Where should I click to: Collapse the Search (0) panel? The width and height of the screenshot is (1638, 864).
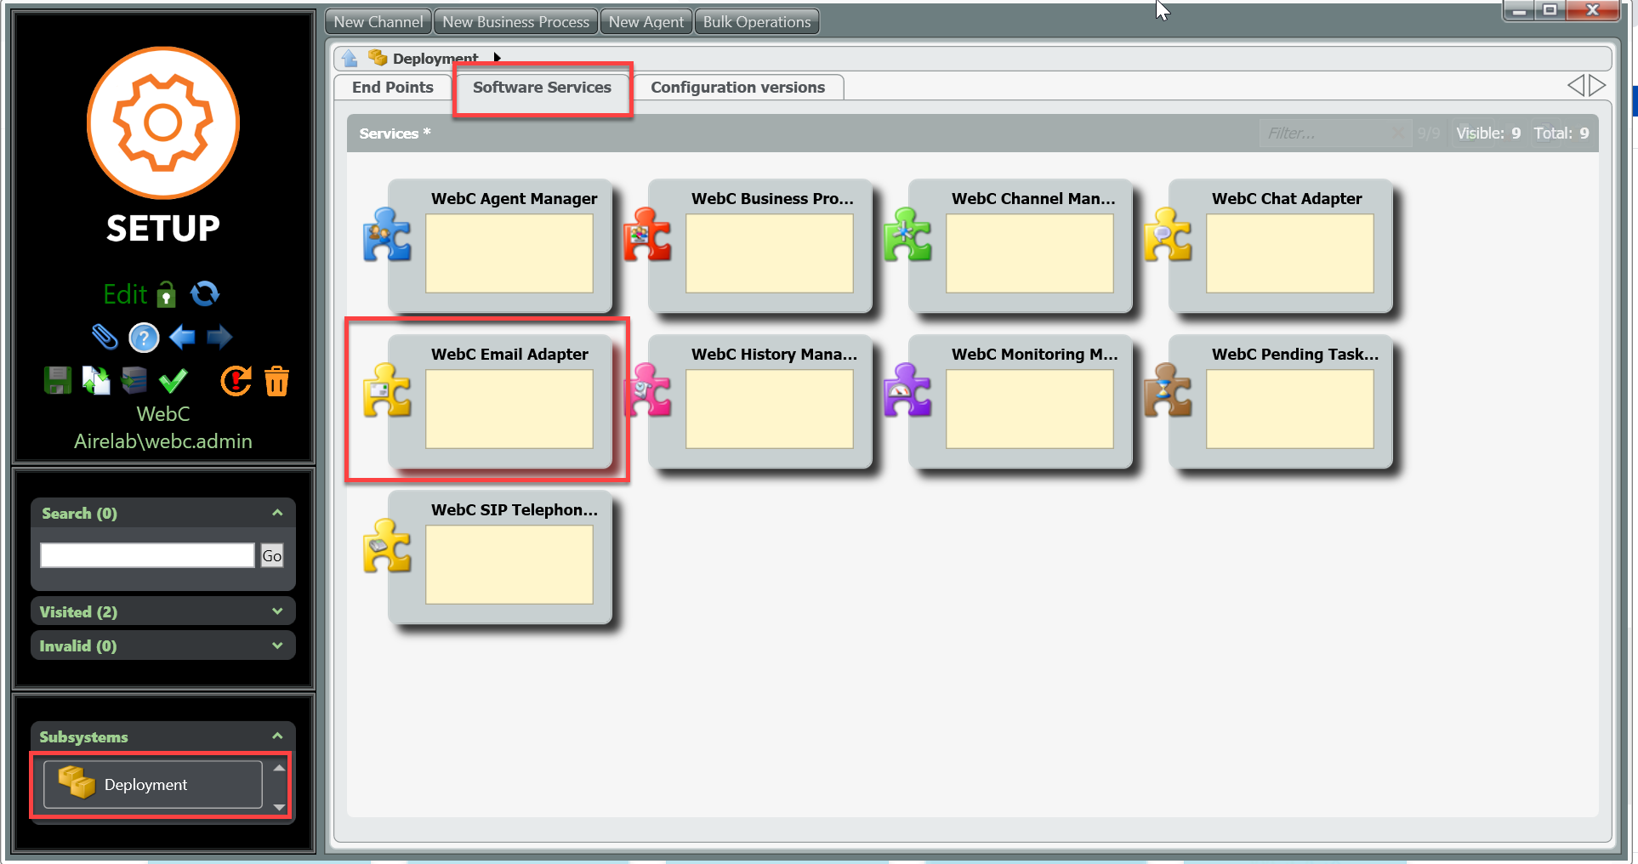[x=277, y=513]
